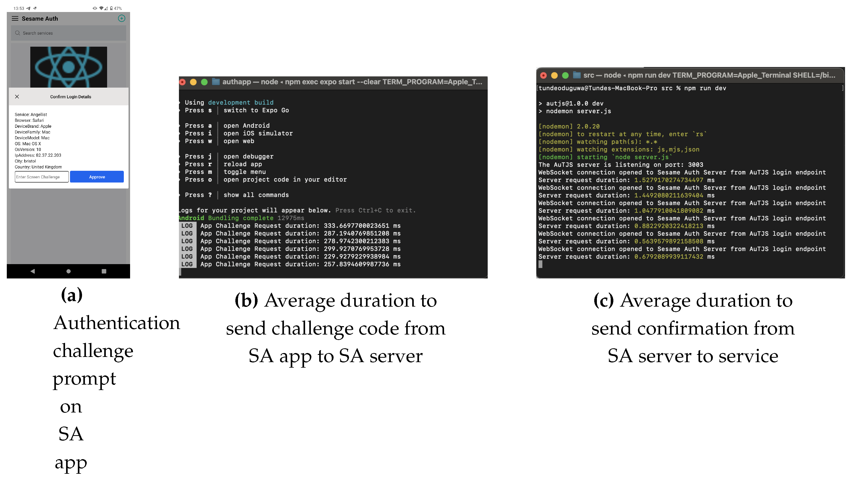The image size is (850, 480).
Task: Open the Sesame Auth hamburger menu
Action: pos(15,19)
